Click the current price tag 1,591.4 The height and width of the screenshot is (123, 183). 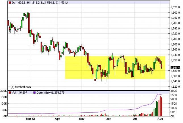(175, 68)
